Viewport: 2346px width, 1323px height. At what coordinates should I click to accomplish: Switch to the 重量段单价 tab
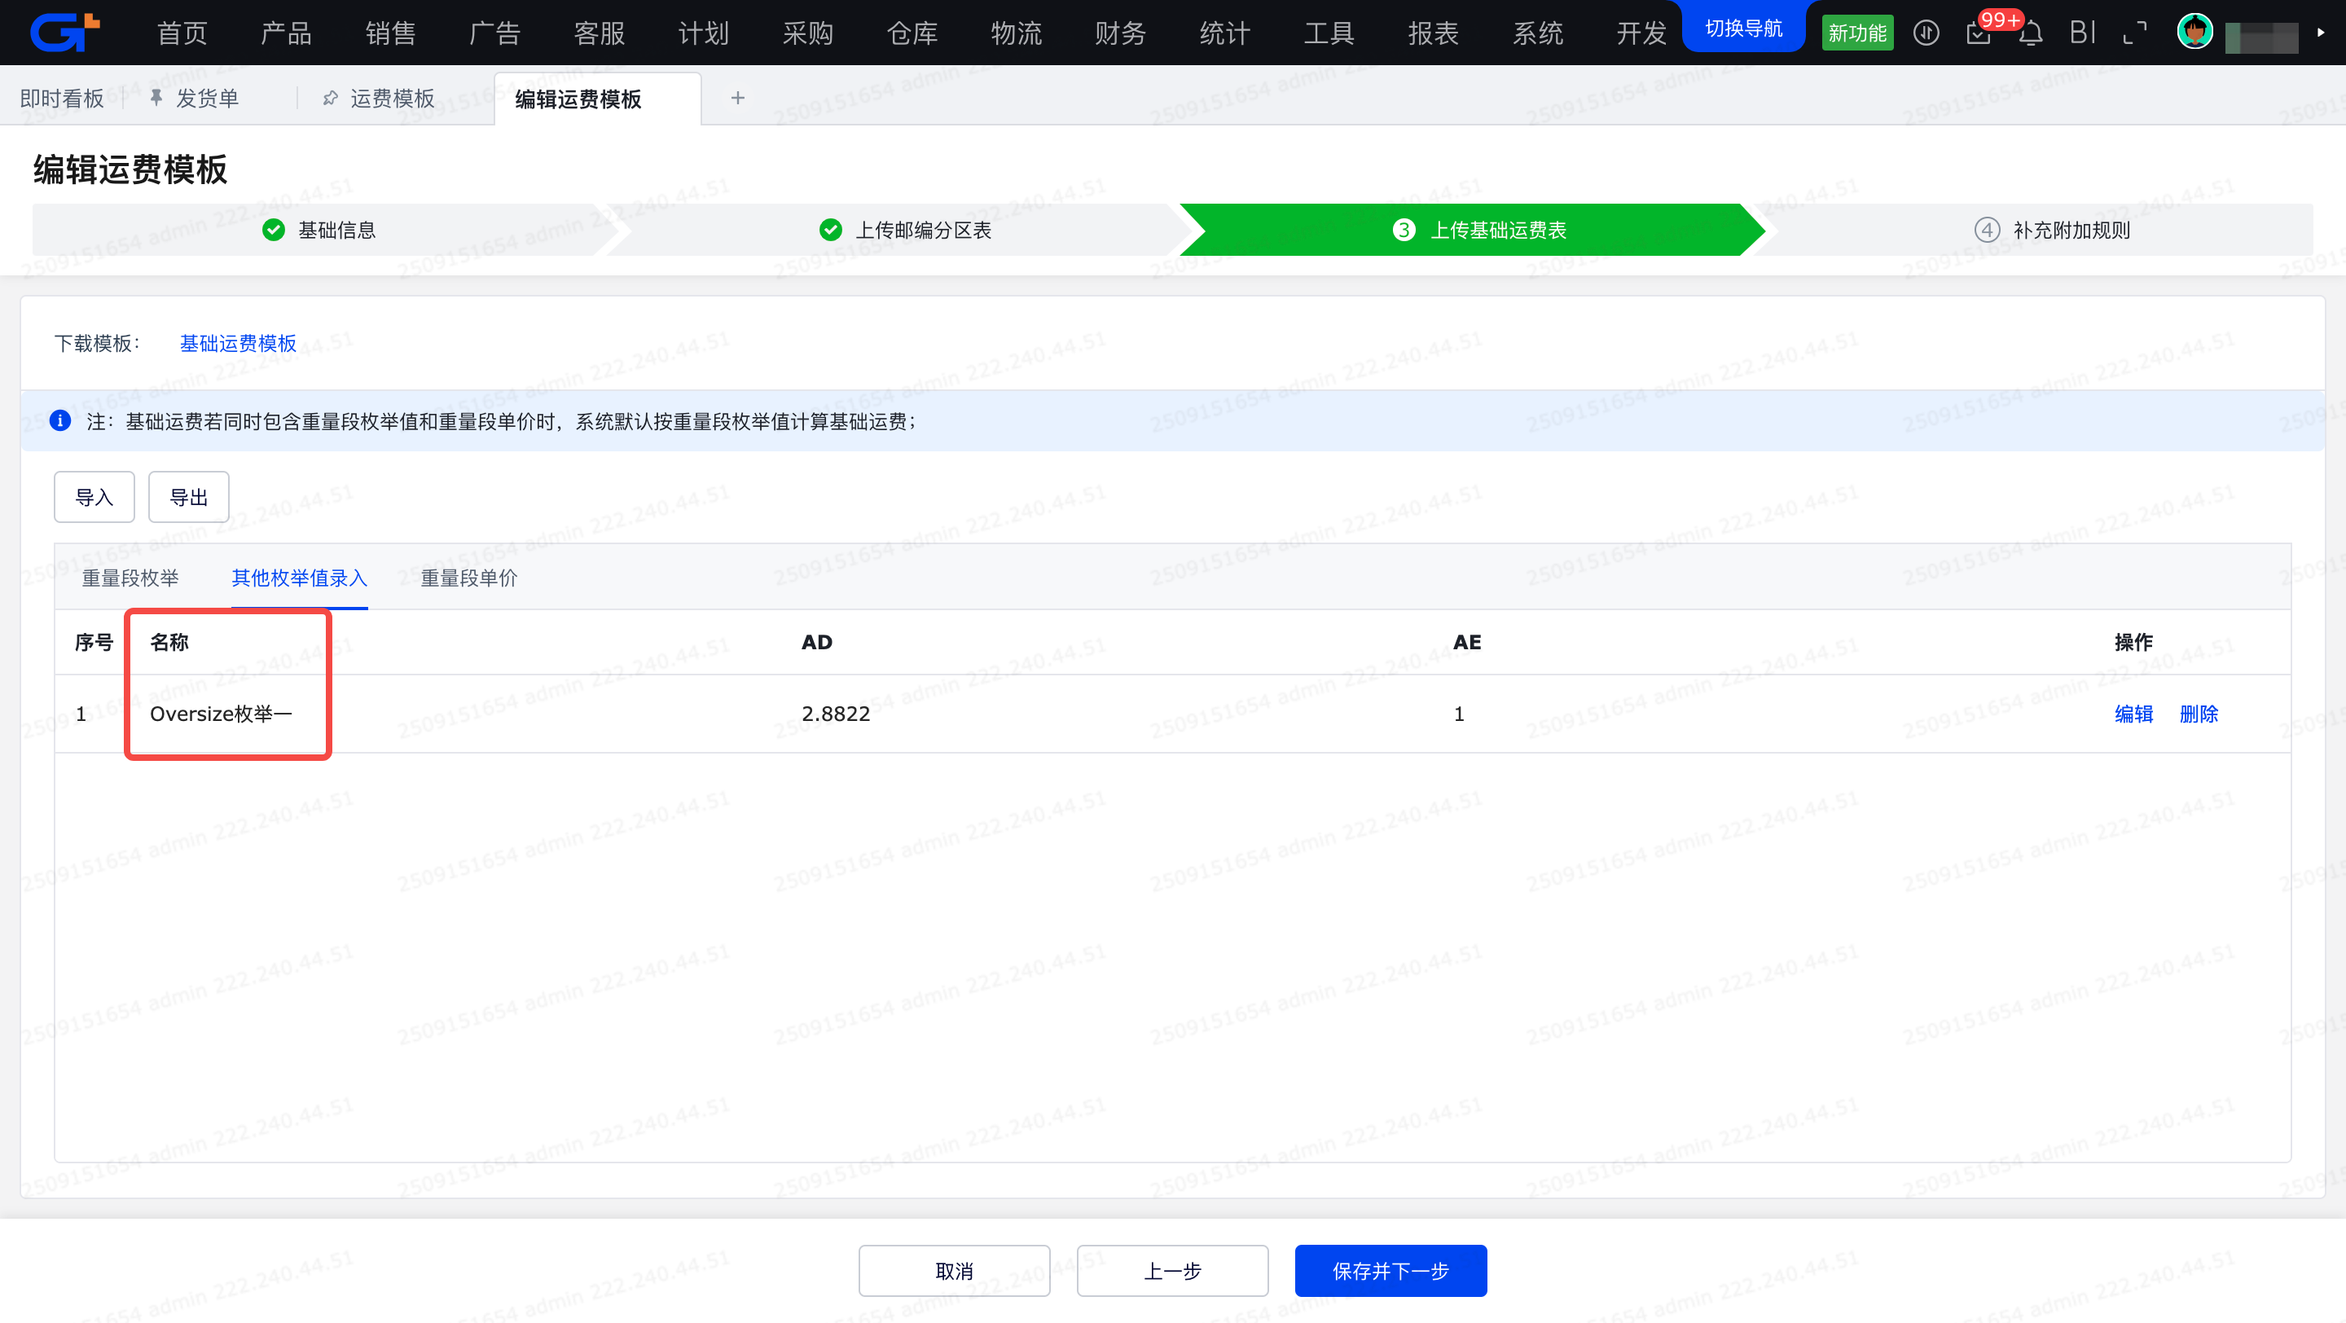pyautogui.click(x=469, y=578)
